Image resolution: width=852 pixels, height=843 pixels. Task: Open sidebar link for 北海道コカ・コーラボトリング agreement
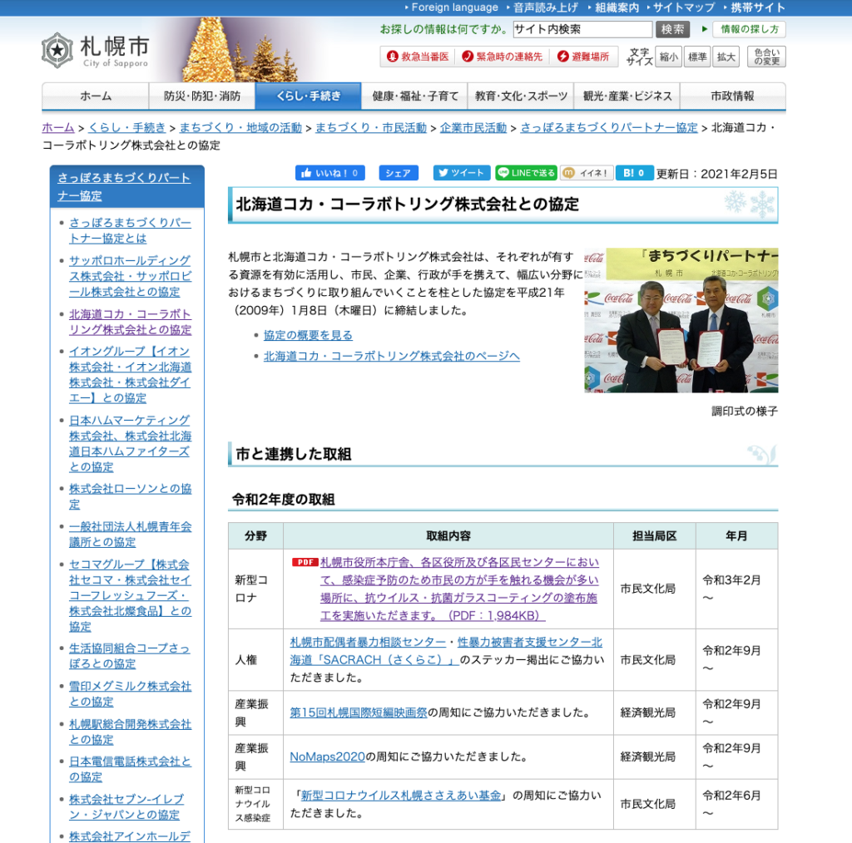[x=130, y=322]
